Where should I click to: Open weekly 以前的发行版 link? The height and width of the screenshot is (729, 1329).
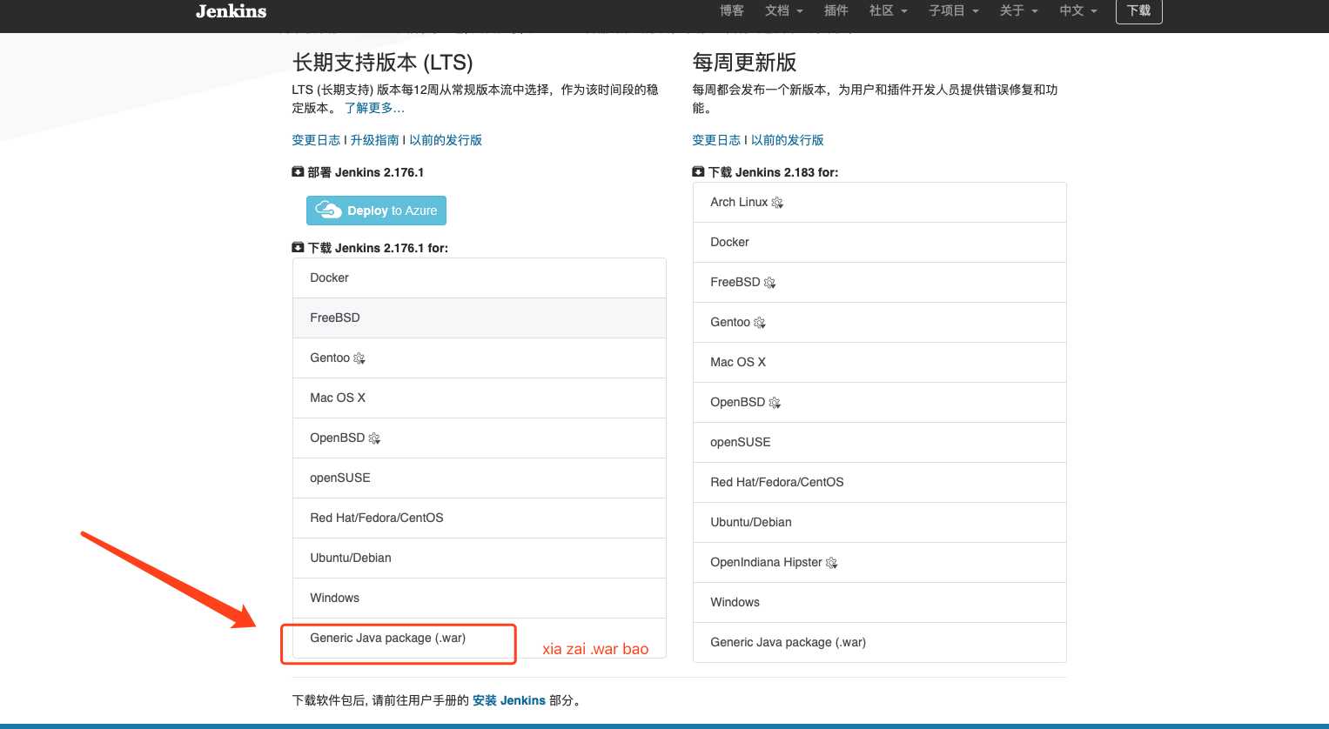coord(787,140)
